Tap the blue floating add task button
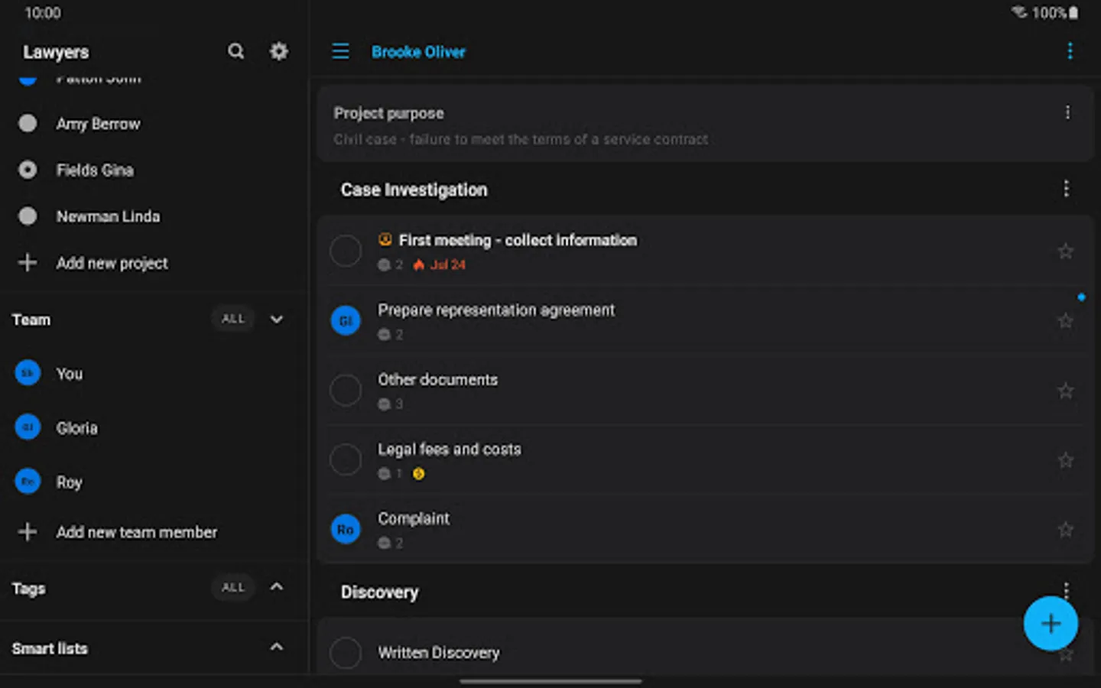The width and height of the screenshot is (1101, 688). [x=1051, y=624]
